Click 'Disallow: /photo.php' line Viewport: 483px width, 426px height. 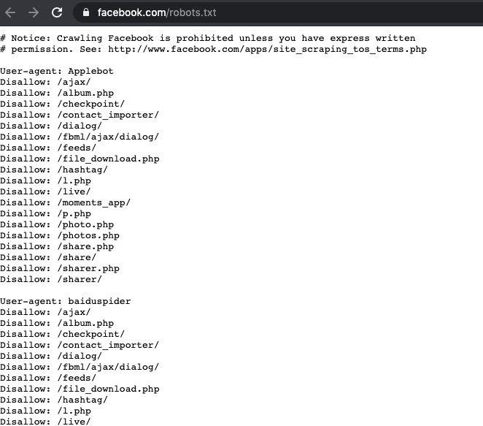[x=57, y=224]
